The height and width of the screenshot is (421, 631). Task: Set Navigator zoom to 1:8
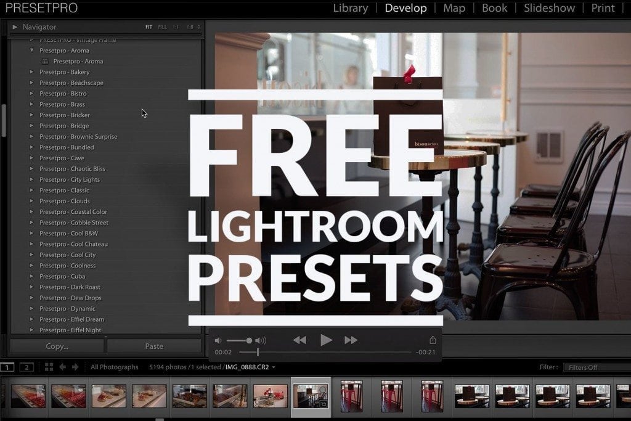(190, 27)
